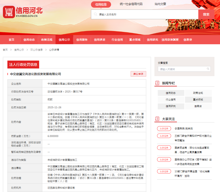Click the magnifier icon in 文章搜索
The image size is (220, 192).
[208, 69]
